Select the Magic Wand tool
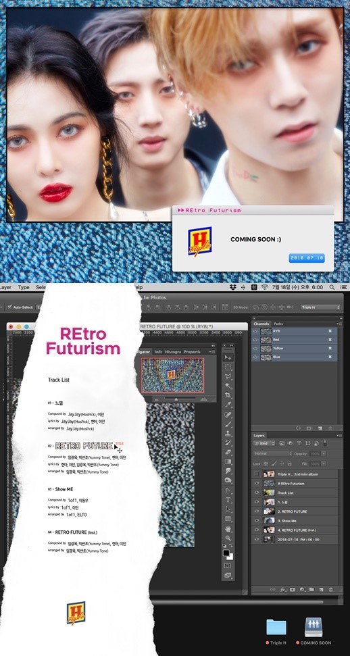350x656 pixels. [x=228, y=385]
